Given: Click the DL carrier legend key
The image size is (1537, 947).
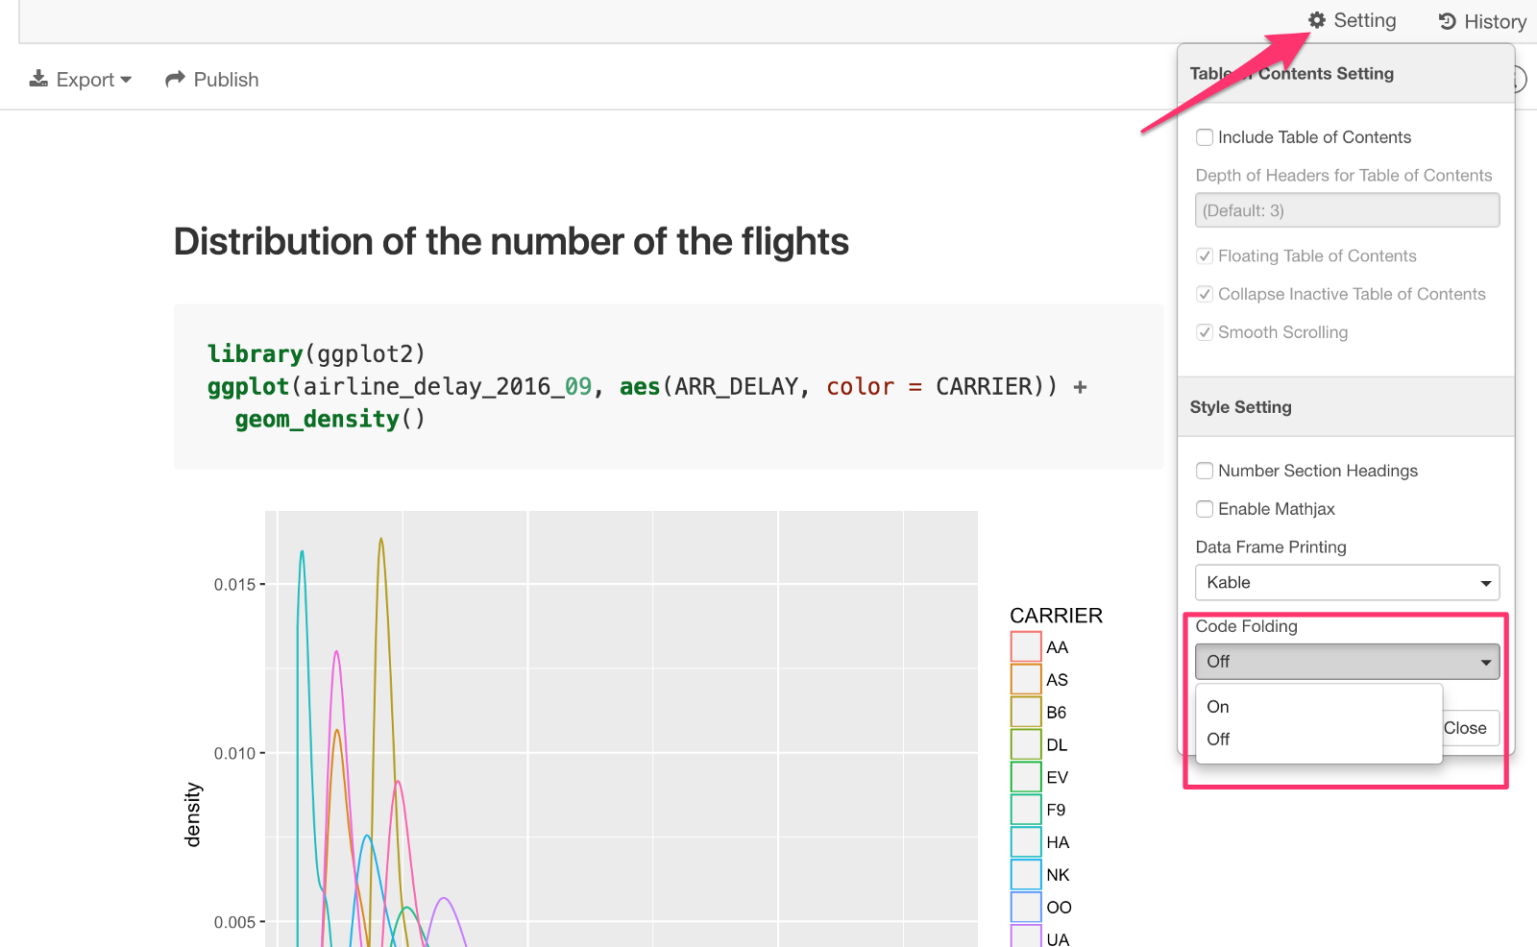Looking at the screenshot, I should pyautogui.click(x=1026, y=744).
